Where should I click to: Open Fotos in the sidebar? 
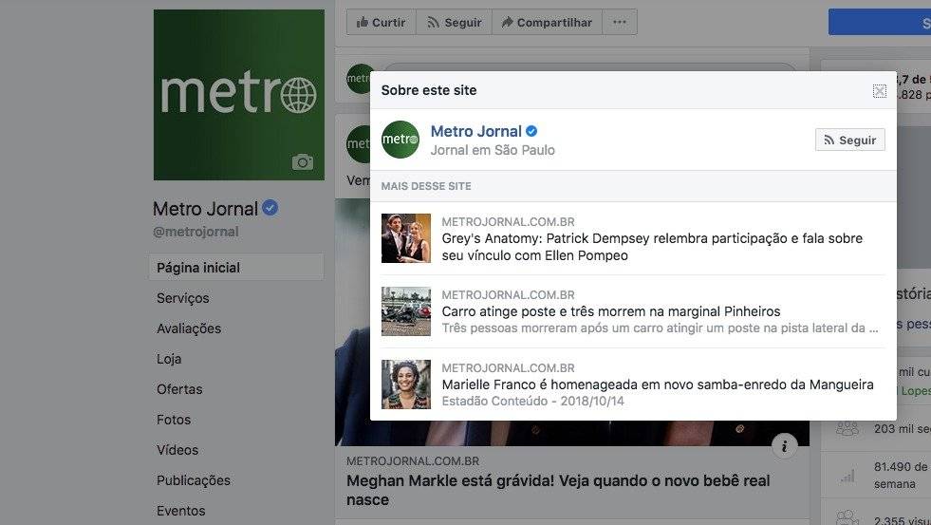(174, 420)
